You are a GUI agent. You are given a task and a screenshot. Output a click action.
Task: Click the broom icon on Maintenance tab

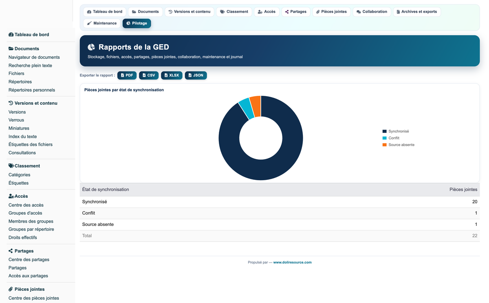point(89,23)
